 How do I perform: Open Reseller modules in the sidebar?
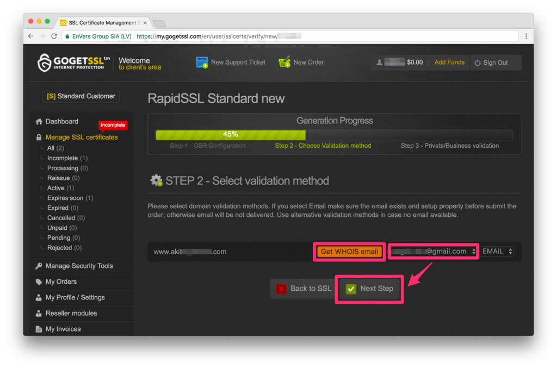[x=71, y=313]
